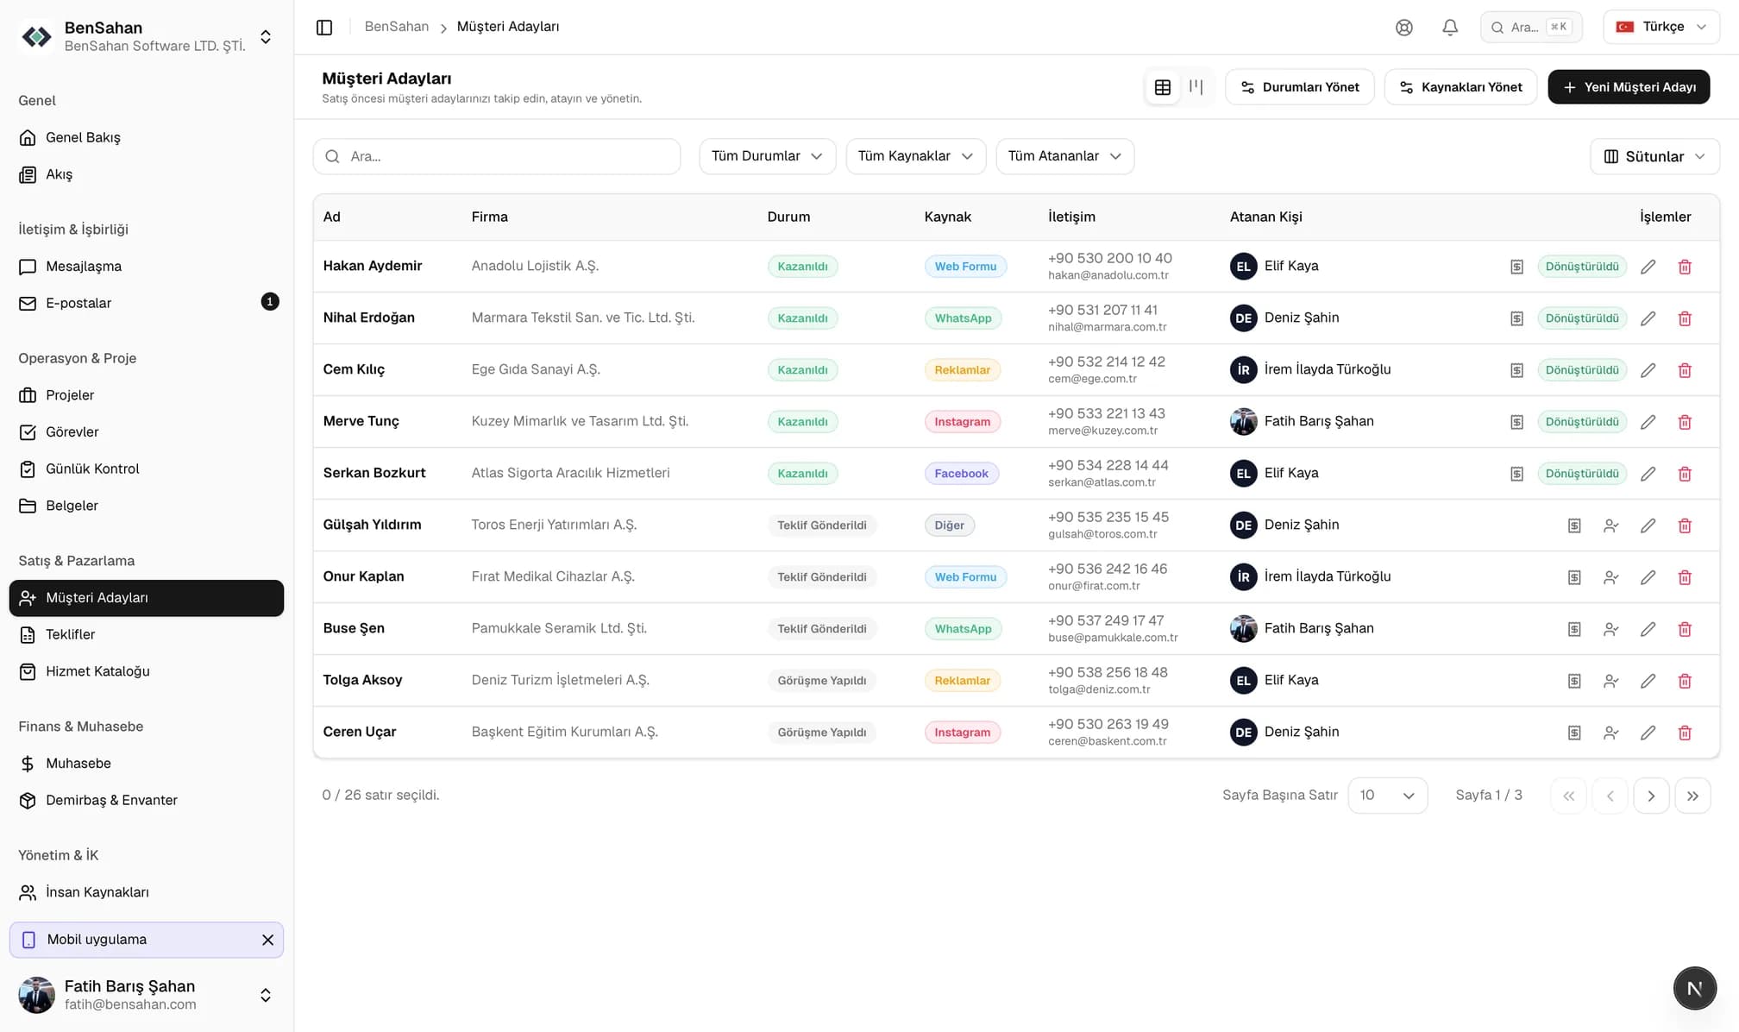Edit Nihal Erdoğan lead

pos(1648,318)
